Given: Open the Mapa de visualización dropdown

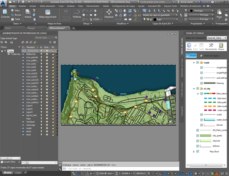Looking at the screenshot, I should [217, 38].
